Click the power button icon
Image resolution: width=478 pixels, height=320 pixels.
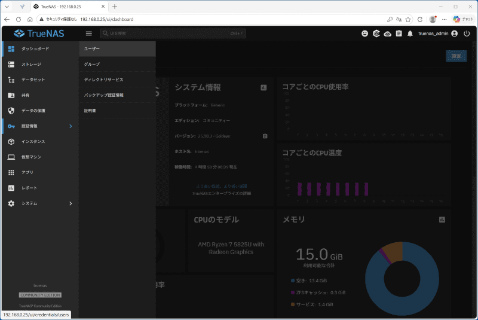click(x=467, y=33)
